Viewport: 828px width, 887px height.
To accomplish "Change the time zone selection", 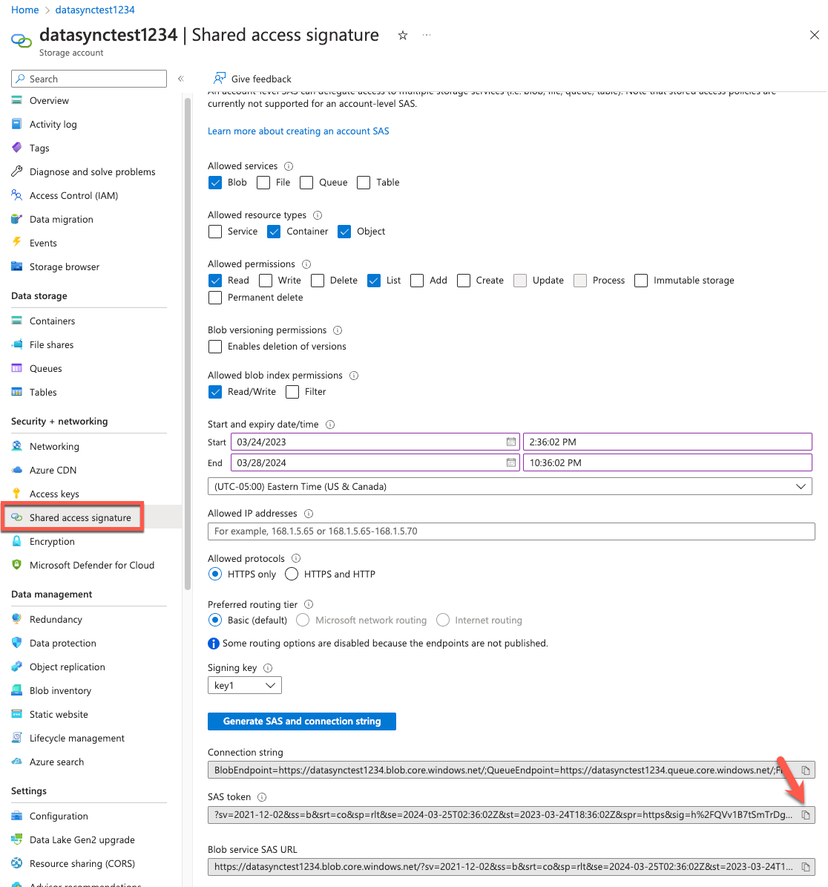I will (x=510, y=486).
